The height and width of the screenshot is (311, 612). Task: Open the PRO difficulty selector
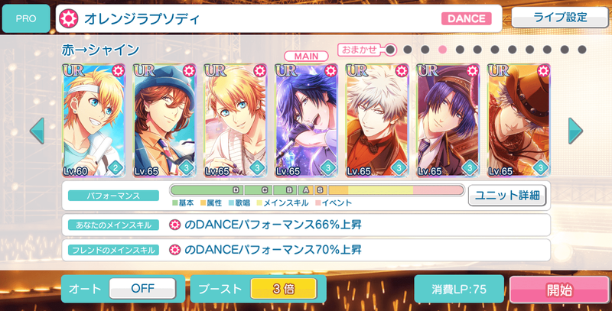(x=26, y=18)
